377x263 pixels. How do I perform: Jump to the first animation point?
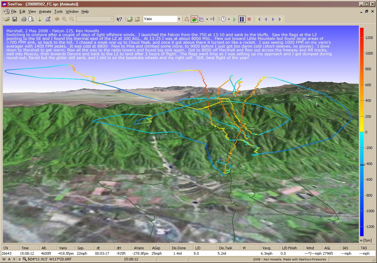pyautogui.click(x=258, y=19)
